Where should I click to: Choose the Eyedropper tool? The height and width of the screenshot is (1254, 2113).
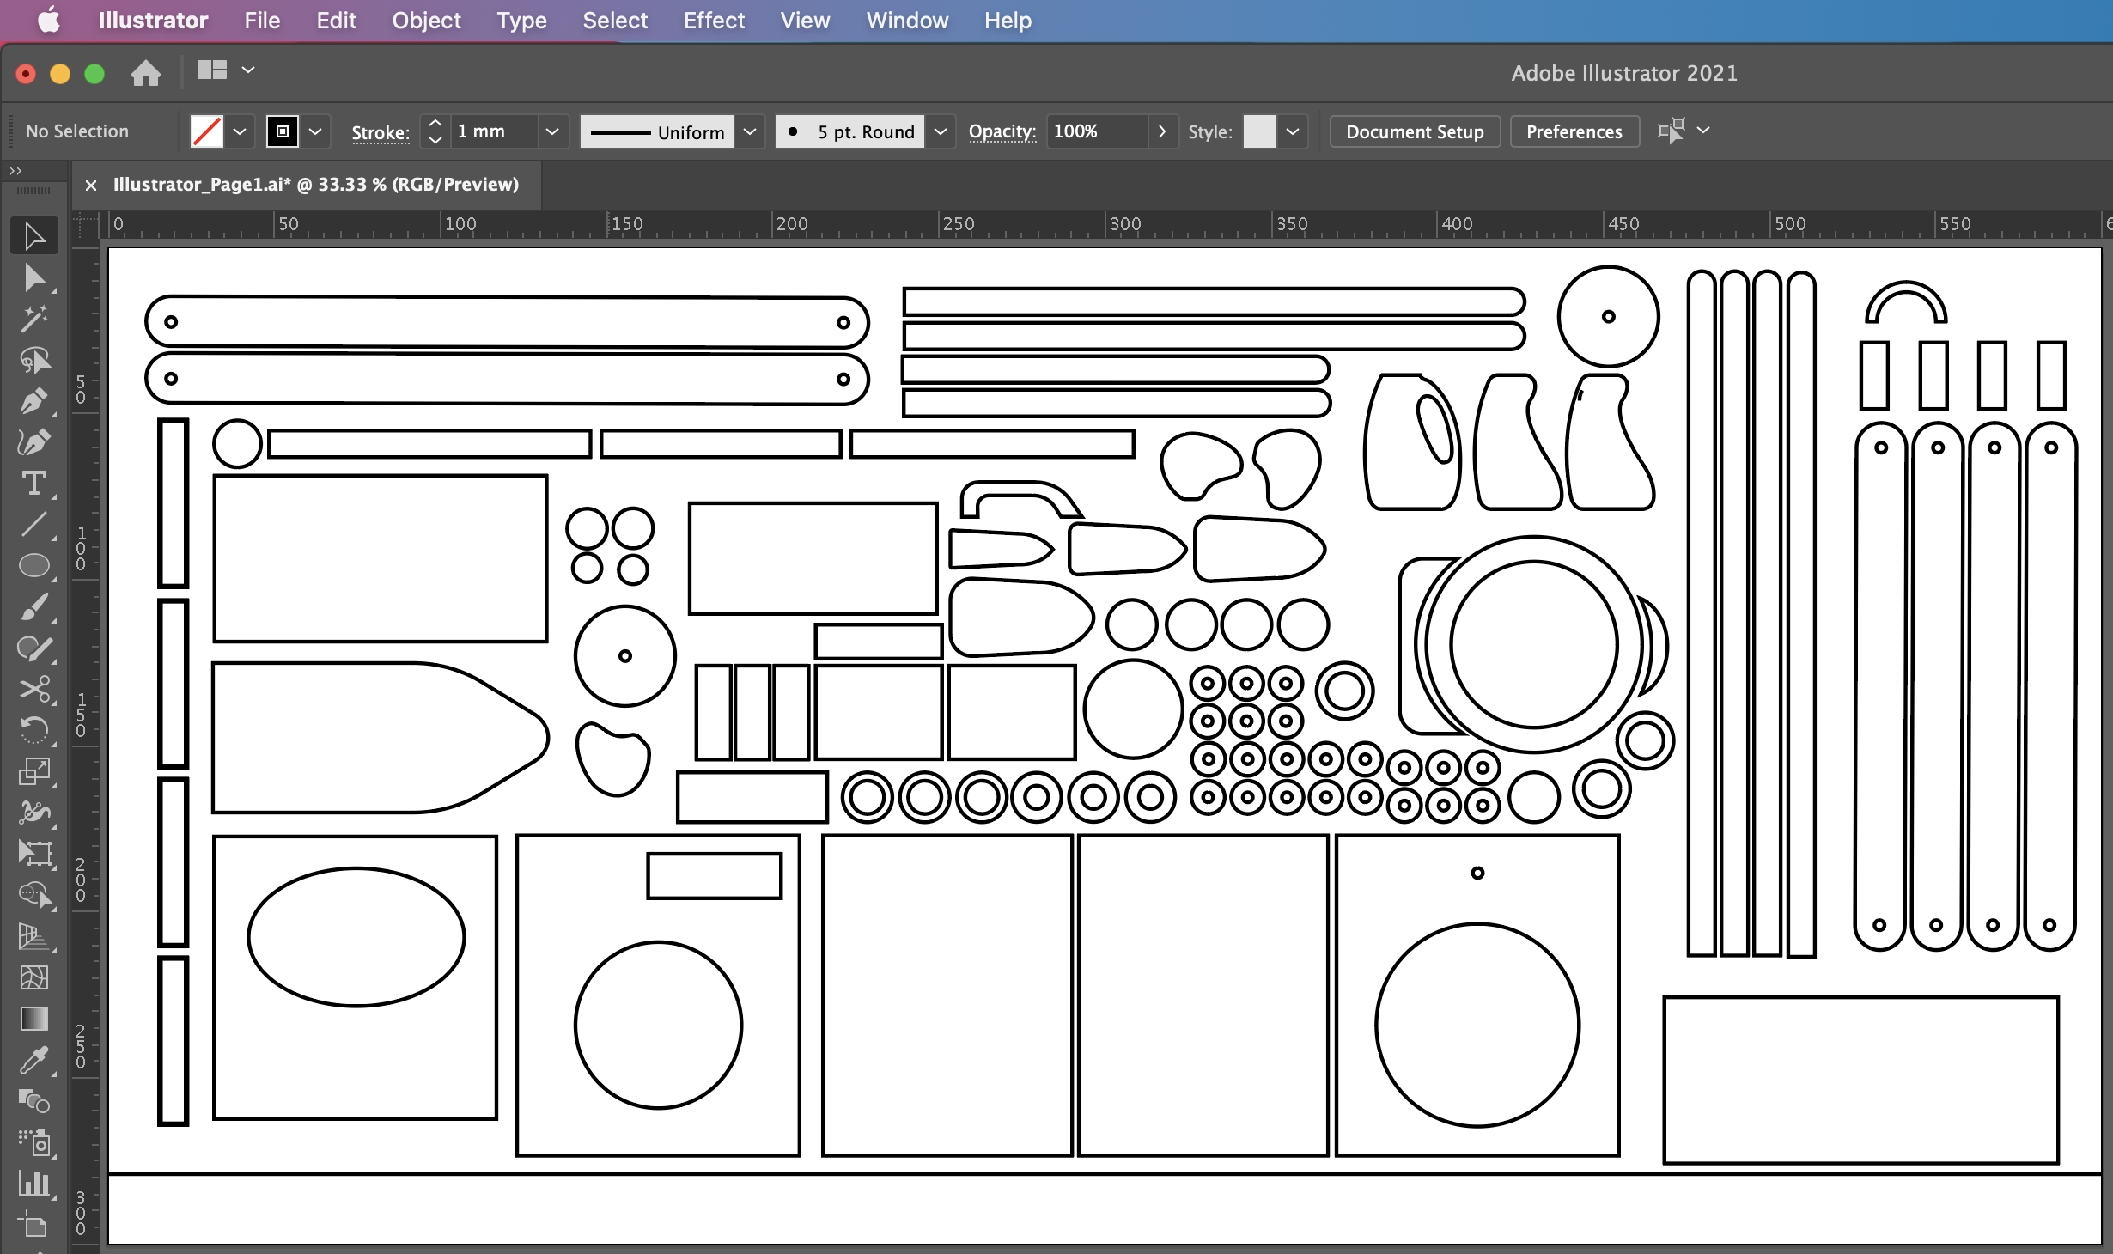[34, 1060]
